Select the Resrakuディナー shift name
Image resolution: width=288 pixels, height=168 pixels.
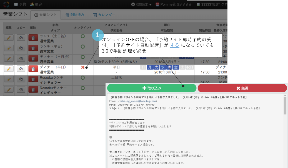53,88
